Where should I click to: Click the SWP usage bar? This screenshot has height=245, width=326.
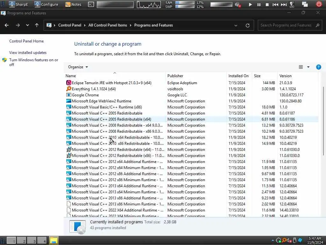coord(185,6)
